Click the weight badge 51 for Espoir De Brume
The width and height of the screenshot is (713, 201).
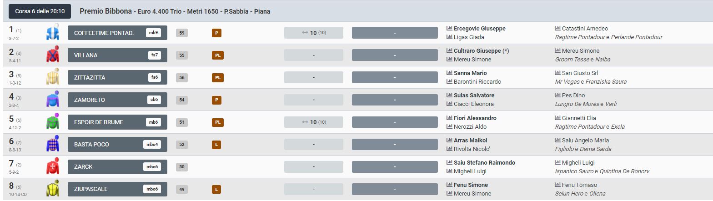[x=182, y=122]
